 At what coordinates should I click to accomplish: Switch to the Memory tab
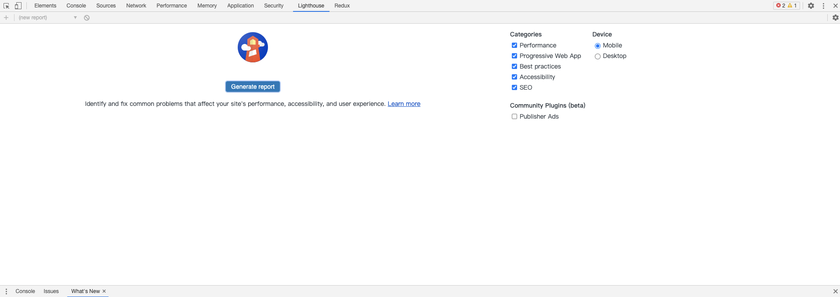(207, 6)
